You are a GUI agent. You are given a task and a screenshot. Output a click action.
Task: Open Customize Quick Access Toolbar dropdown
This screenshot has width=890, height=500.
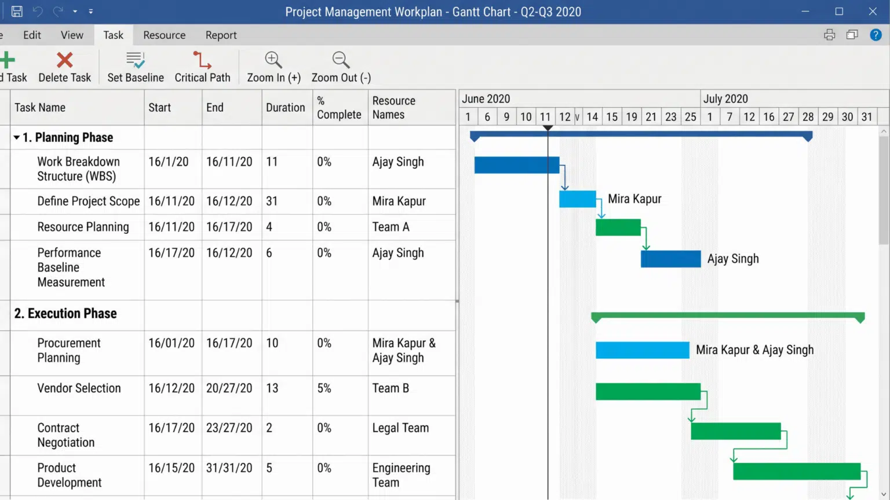pyautogui.click(x=91, y=11)
